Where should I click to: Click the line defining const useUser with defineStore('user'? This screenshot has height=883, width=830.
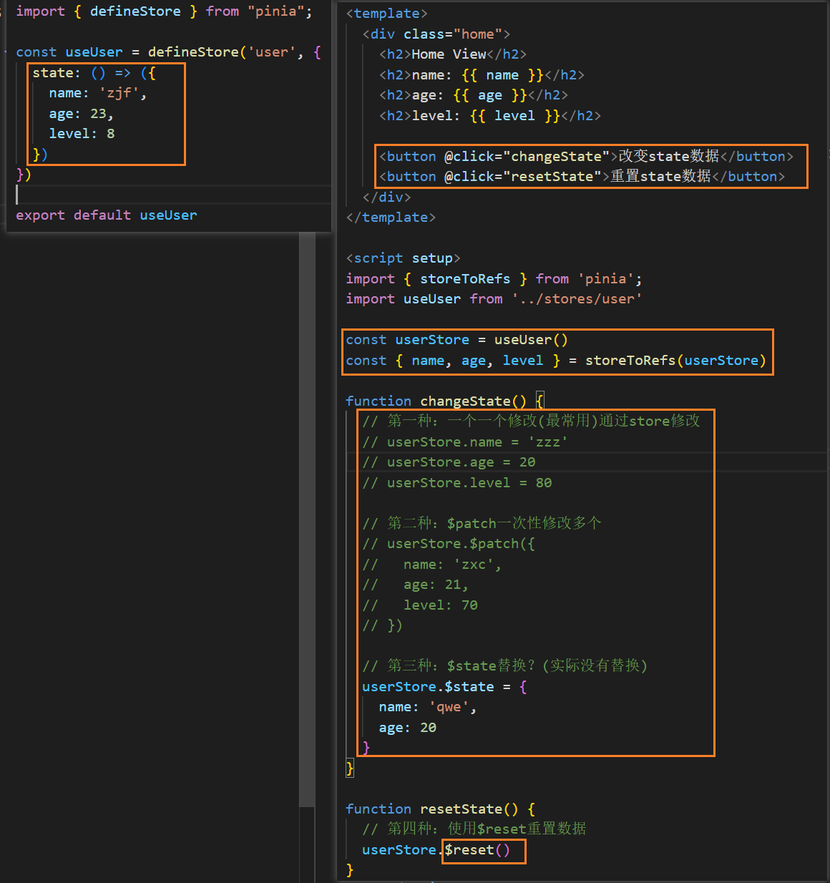(168, 52)
